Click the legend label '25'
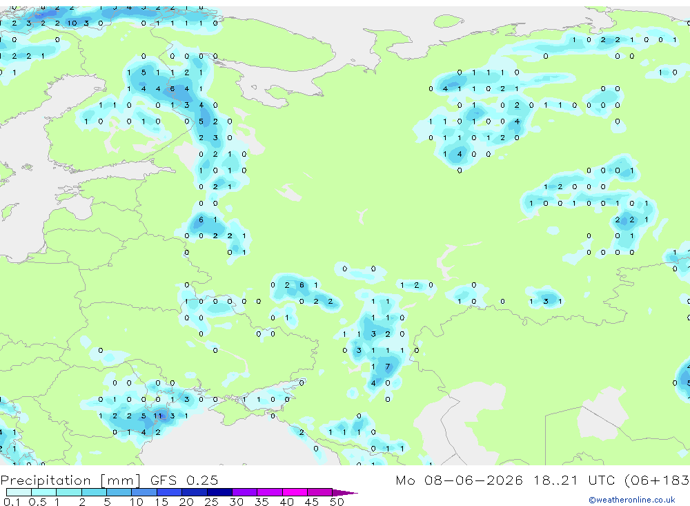The image size is (690, 506). click(x=211, y=502)
